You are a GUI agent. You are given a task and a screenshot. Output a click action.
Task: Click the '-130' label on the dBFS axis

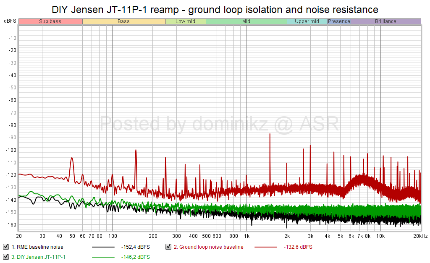(x=11, y=187)
